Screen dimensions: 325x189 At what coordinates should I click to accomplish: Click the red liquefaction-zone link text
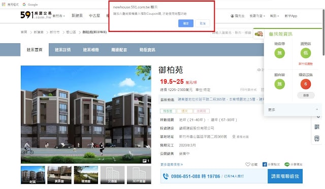[306, 64]
